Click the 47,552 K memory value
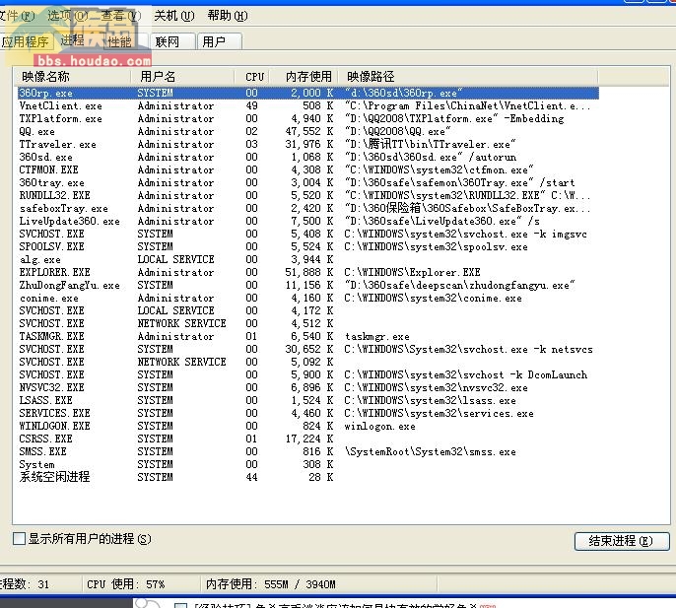This screenshot has height=608, width=676. (x=309, y=131)
